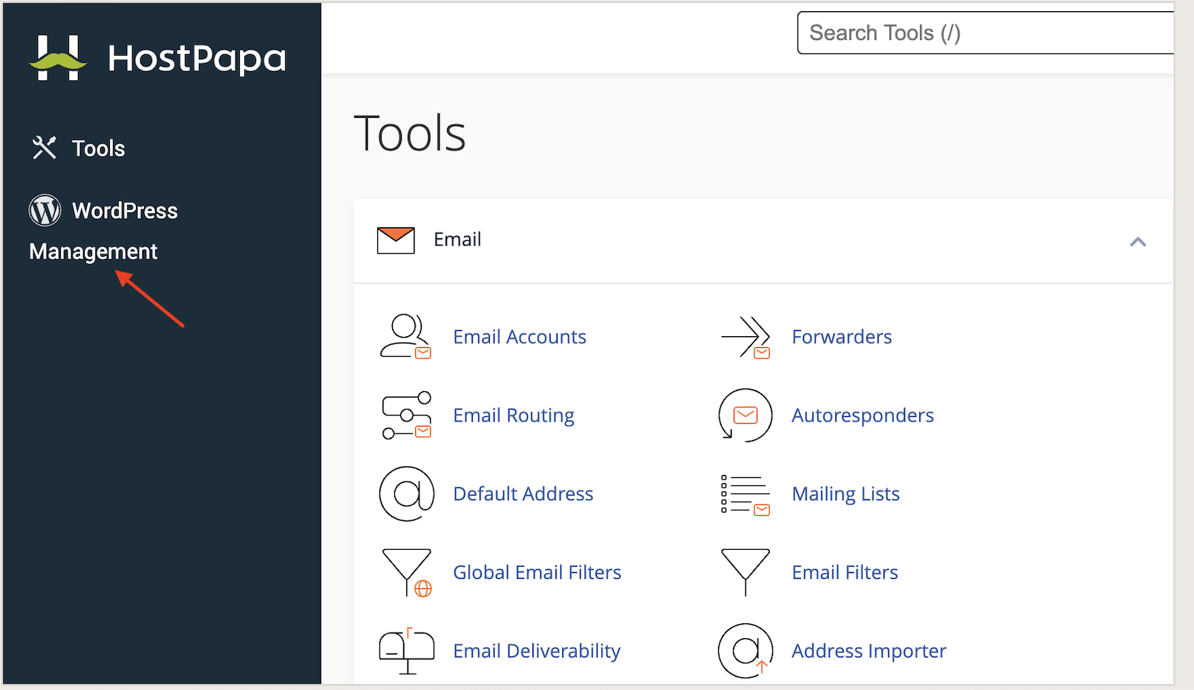Open the Email Accounts link
Screen dimensions: 1194x690
click(x=520, y=337)
